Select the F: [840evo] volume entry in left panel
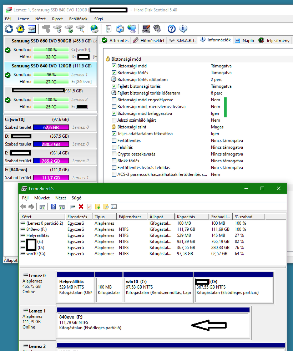The width and height of the screenshot is (293, 351). click(x=51, y=173)
